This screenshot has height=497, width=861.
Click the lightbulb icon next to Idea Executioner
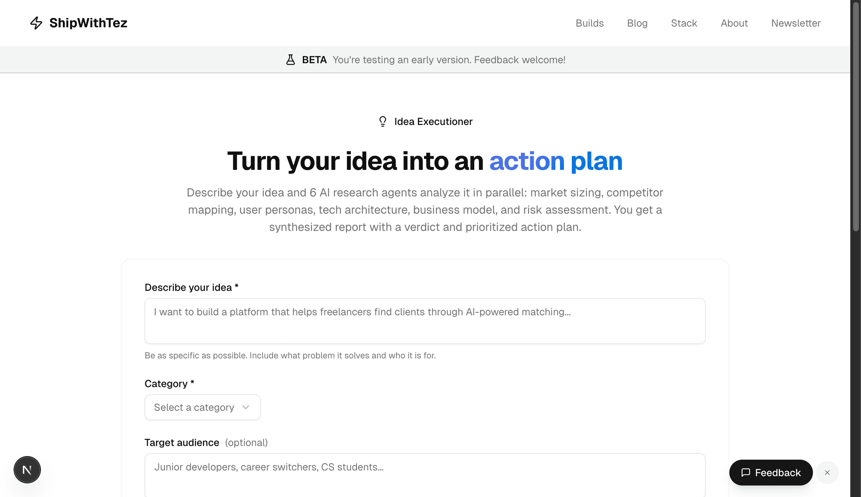pyautogui.click(x=382, y=121)
